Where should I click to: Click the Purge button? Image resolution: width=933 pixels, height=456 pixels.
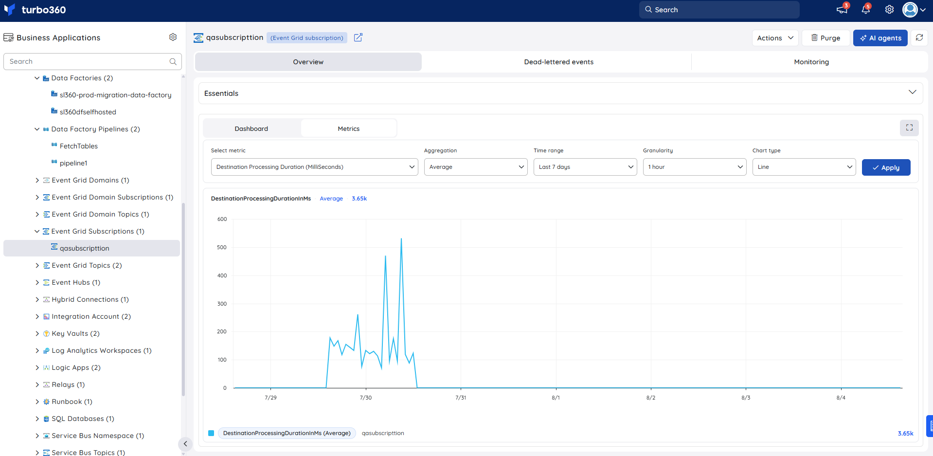[x=825, y=38]
